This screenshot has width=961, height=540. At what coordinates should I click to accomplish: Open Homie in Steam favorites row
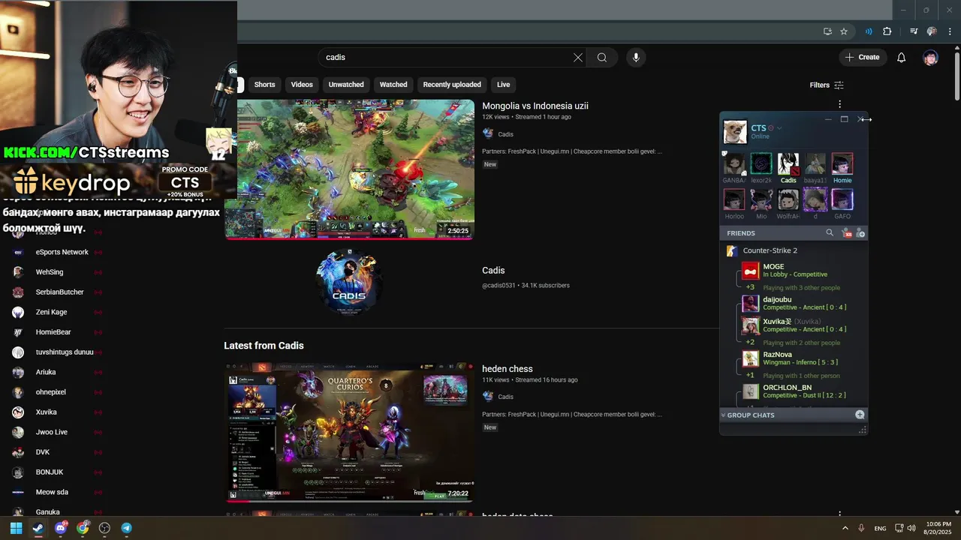(842, 169)
